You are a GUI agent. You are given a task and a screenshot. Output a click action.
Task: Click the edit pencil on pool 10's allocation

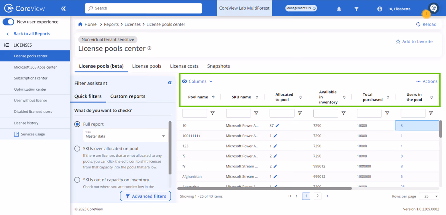click(277, 125)
